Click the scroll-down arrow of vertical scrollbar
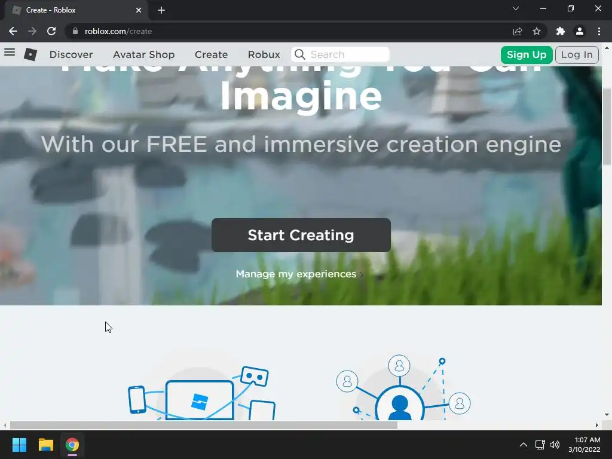The width and height of the screenshot is (612, 459). tap(607, 415)
